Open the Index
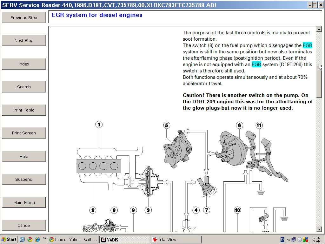The image size is (325, 244). point(24,64)
